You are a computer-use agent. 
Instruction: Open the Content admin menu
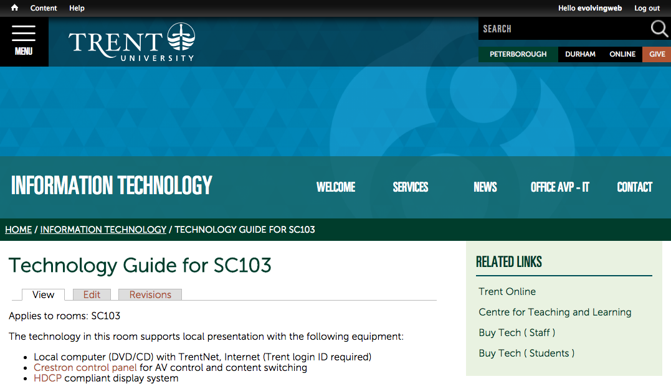coord(44,8)
